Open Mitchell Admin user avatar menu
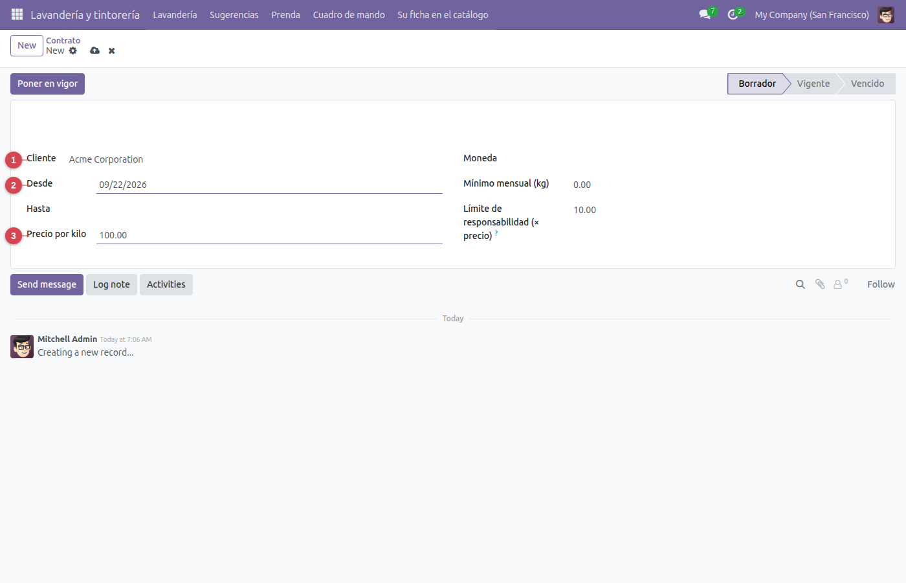The height and width of the screenshot is (583, 906). [x=886, y=14]
